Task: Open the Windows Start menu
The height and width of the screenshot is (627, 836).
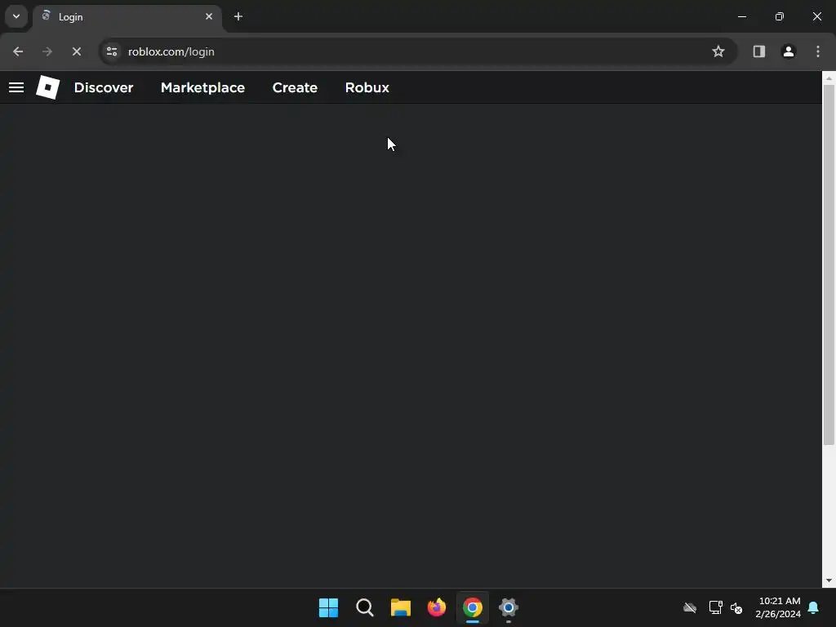Action: tap(328, 607)
